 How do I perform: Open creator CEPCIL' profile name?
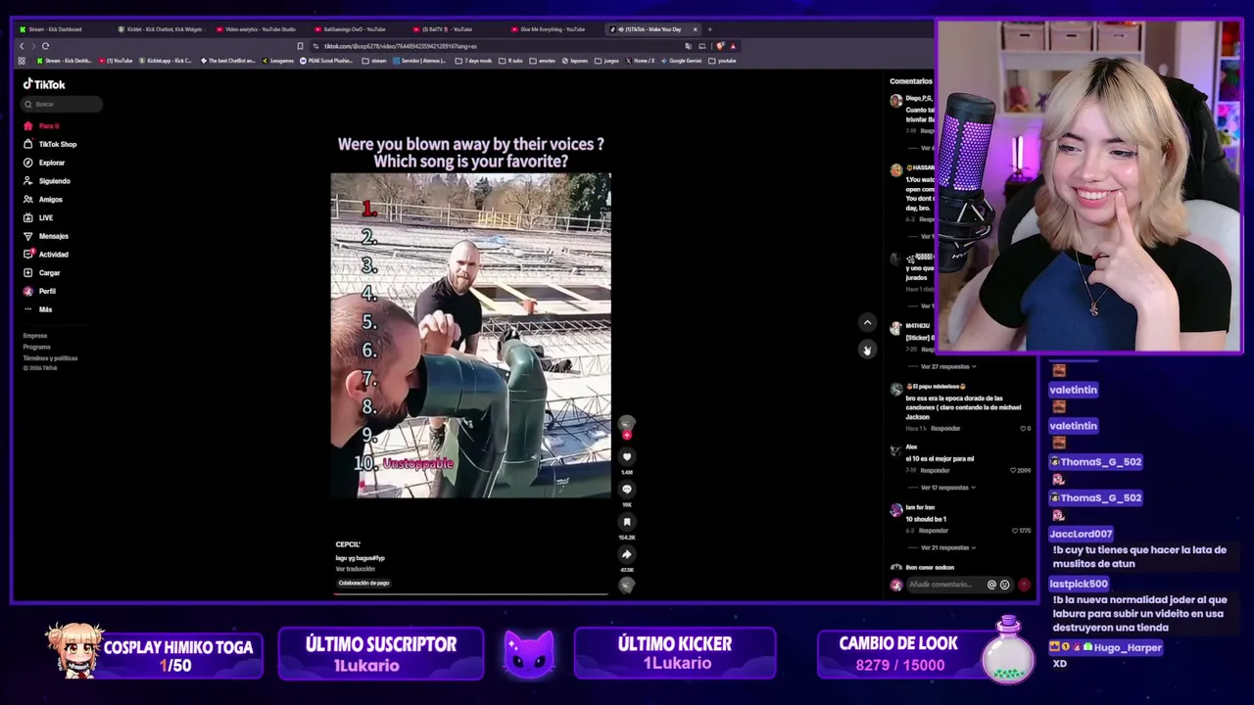[348, 544]
